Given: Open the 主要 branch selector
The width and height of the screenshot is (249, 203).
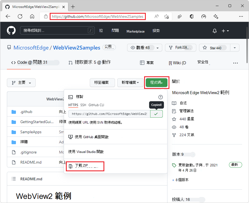Looking at the screenshot, I should point(21,83).
